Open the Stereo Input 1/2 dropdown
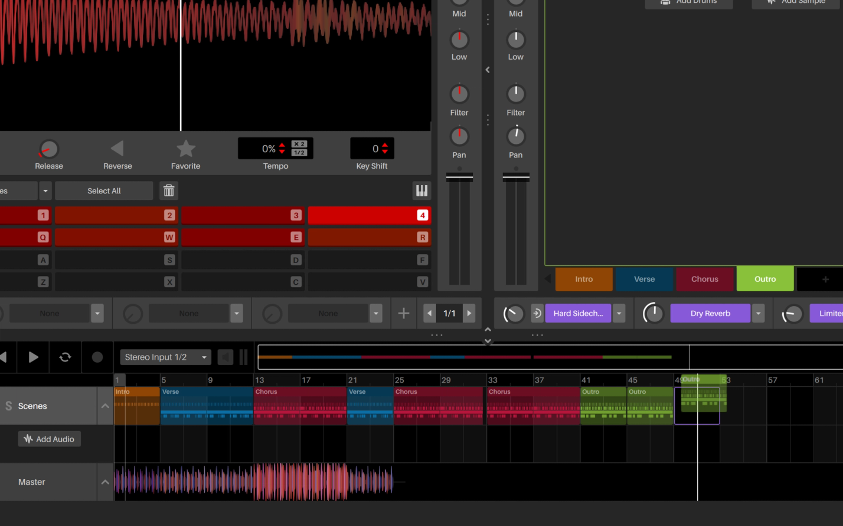The width and height of the screenshot is (843, 526). pos(165,357)
